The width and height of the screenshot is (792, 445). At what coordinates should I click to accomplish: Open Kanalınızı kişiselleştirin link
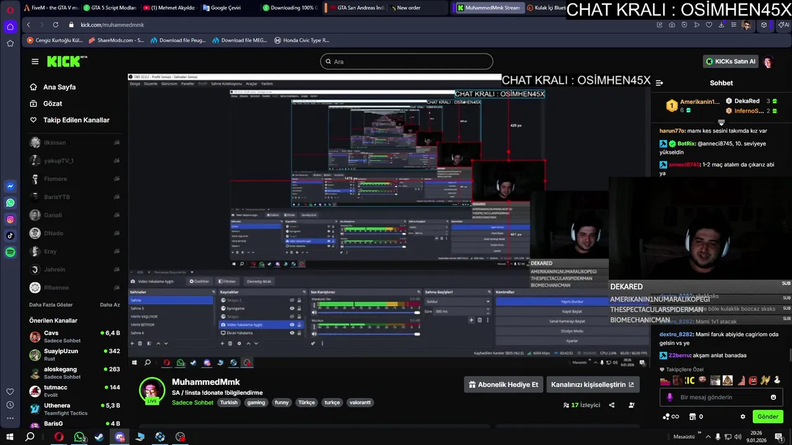pyautogui.click(x=592, y=384)
